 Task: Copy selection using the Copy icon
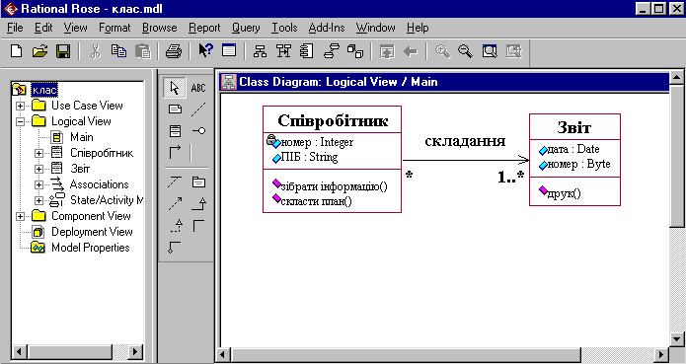tap(118, 51)
